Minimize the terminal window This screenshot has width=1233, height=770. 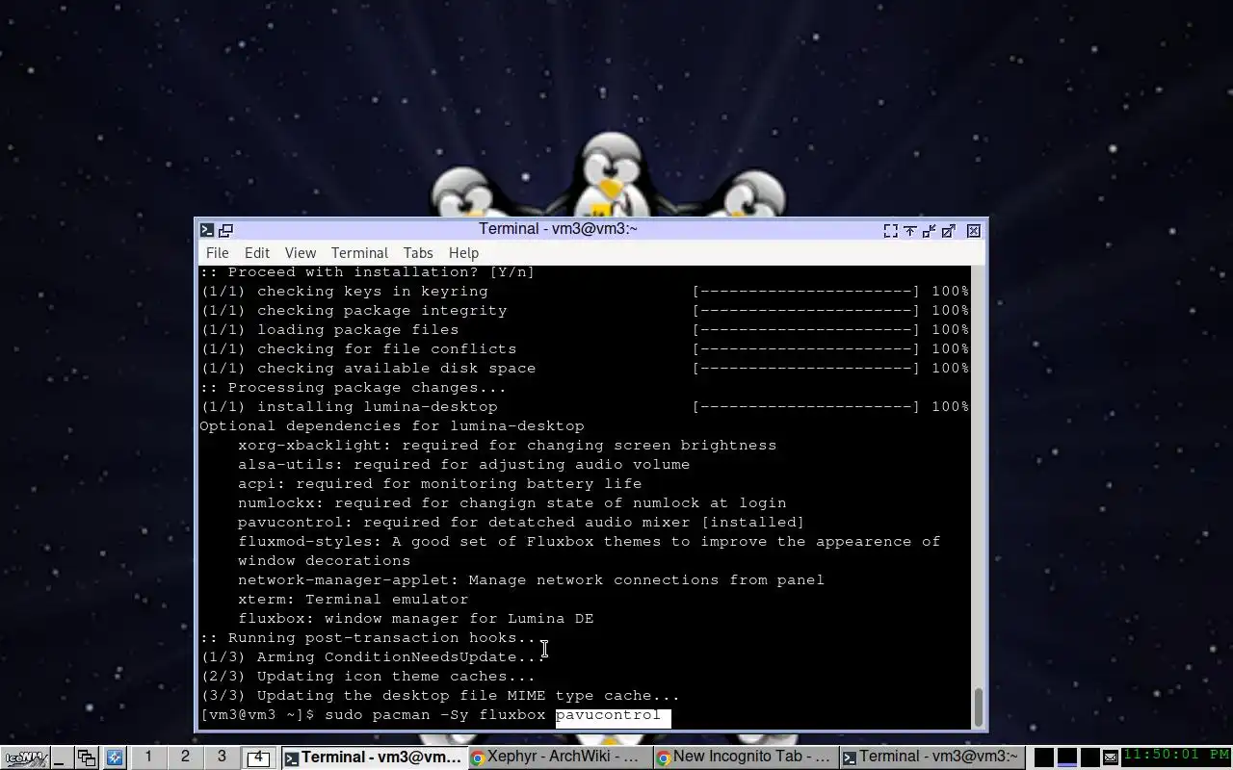(930, 231)
